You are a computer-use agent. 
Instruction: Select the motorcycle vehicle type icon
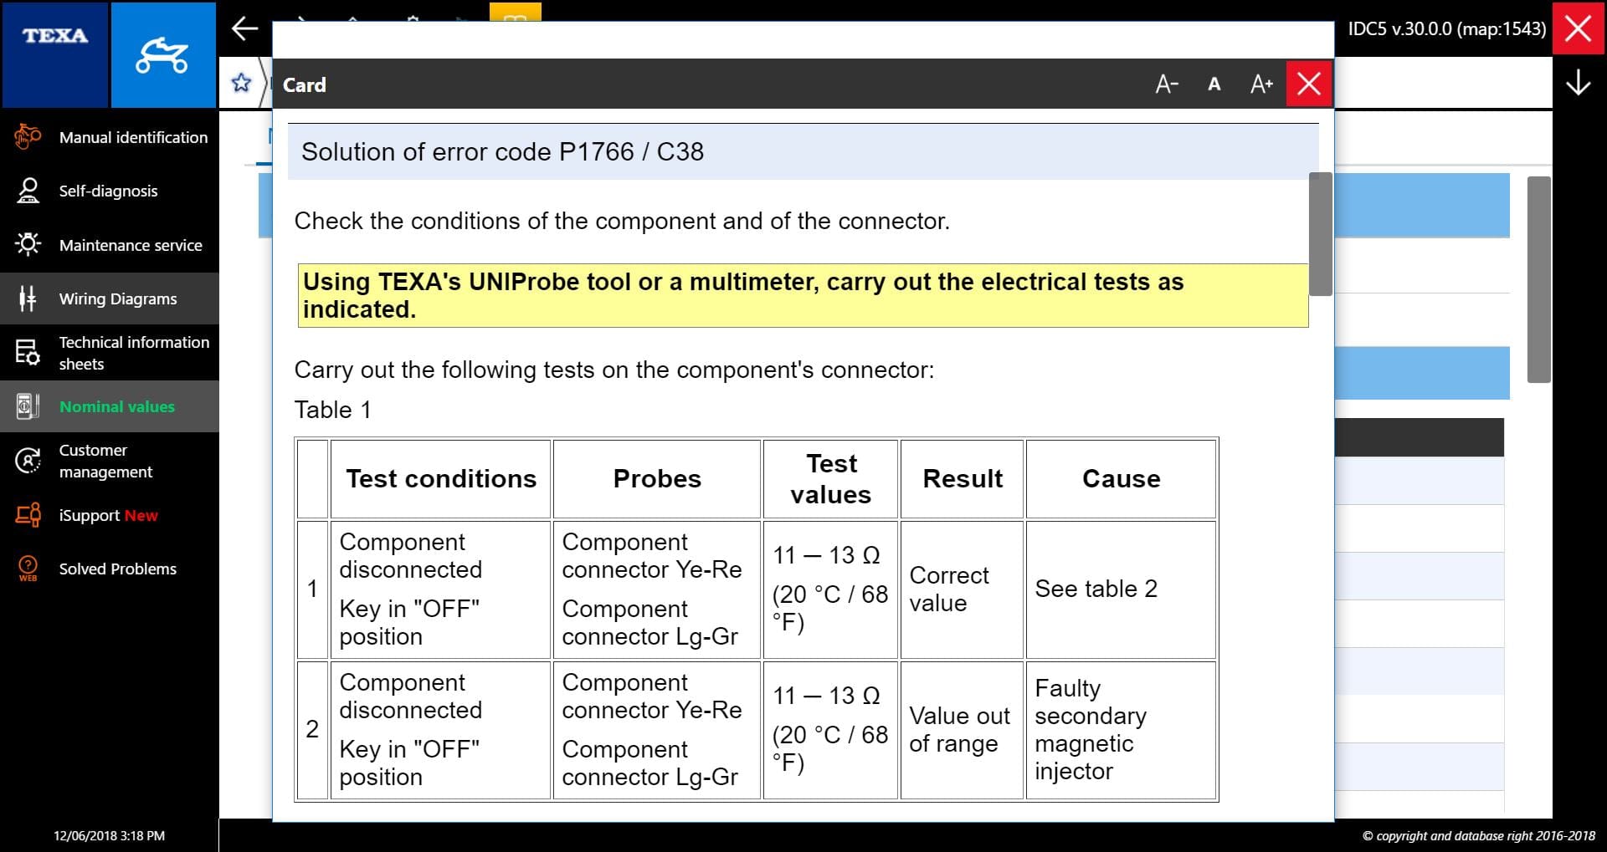(x=163, y=54)
